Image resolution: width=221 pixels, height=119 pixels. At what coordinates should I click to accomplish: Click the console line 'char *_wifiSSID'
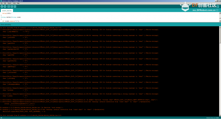(15, 37)
